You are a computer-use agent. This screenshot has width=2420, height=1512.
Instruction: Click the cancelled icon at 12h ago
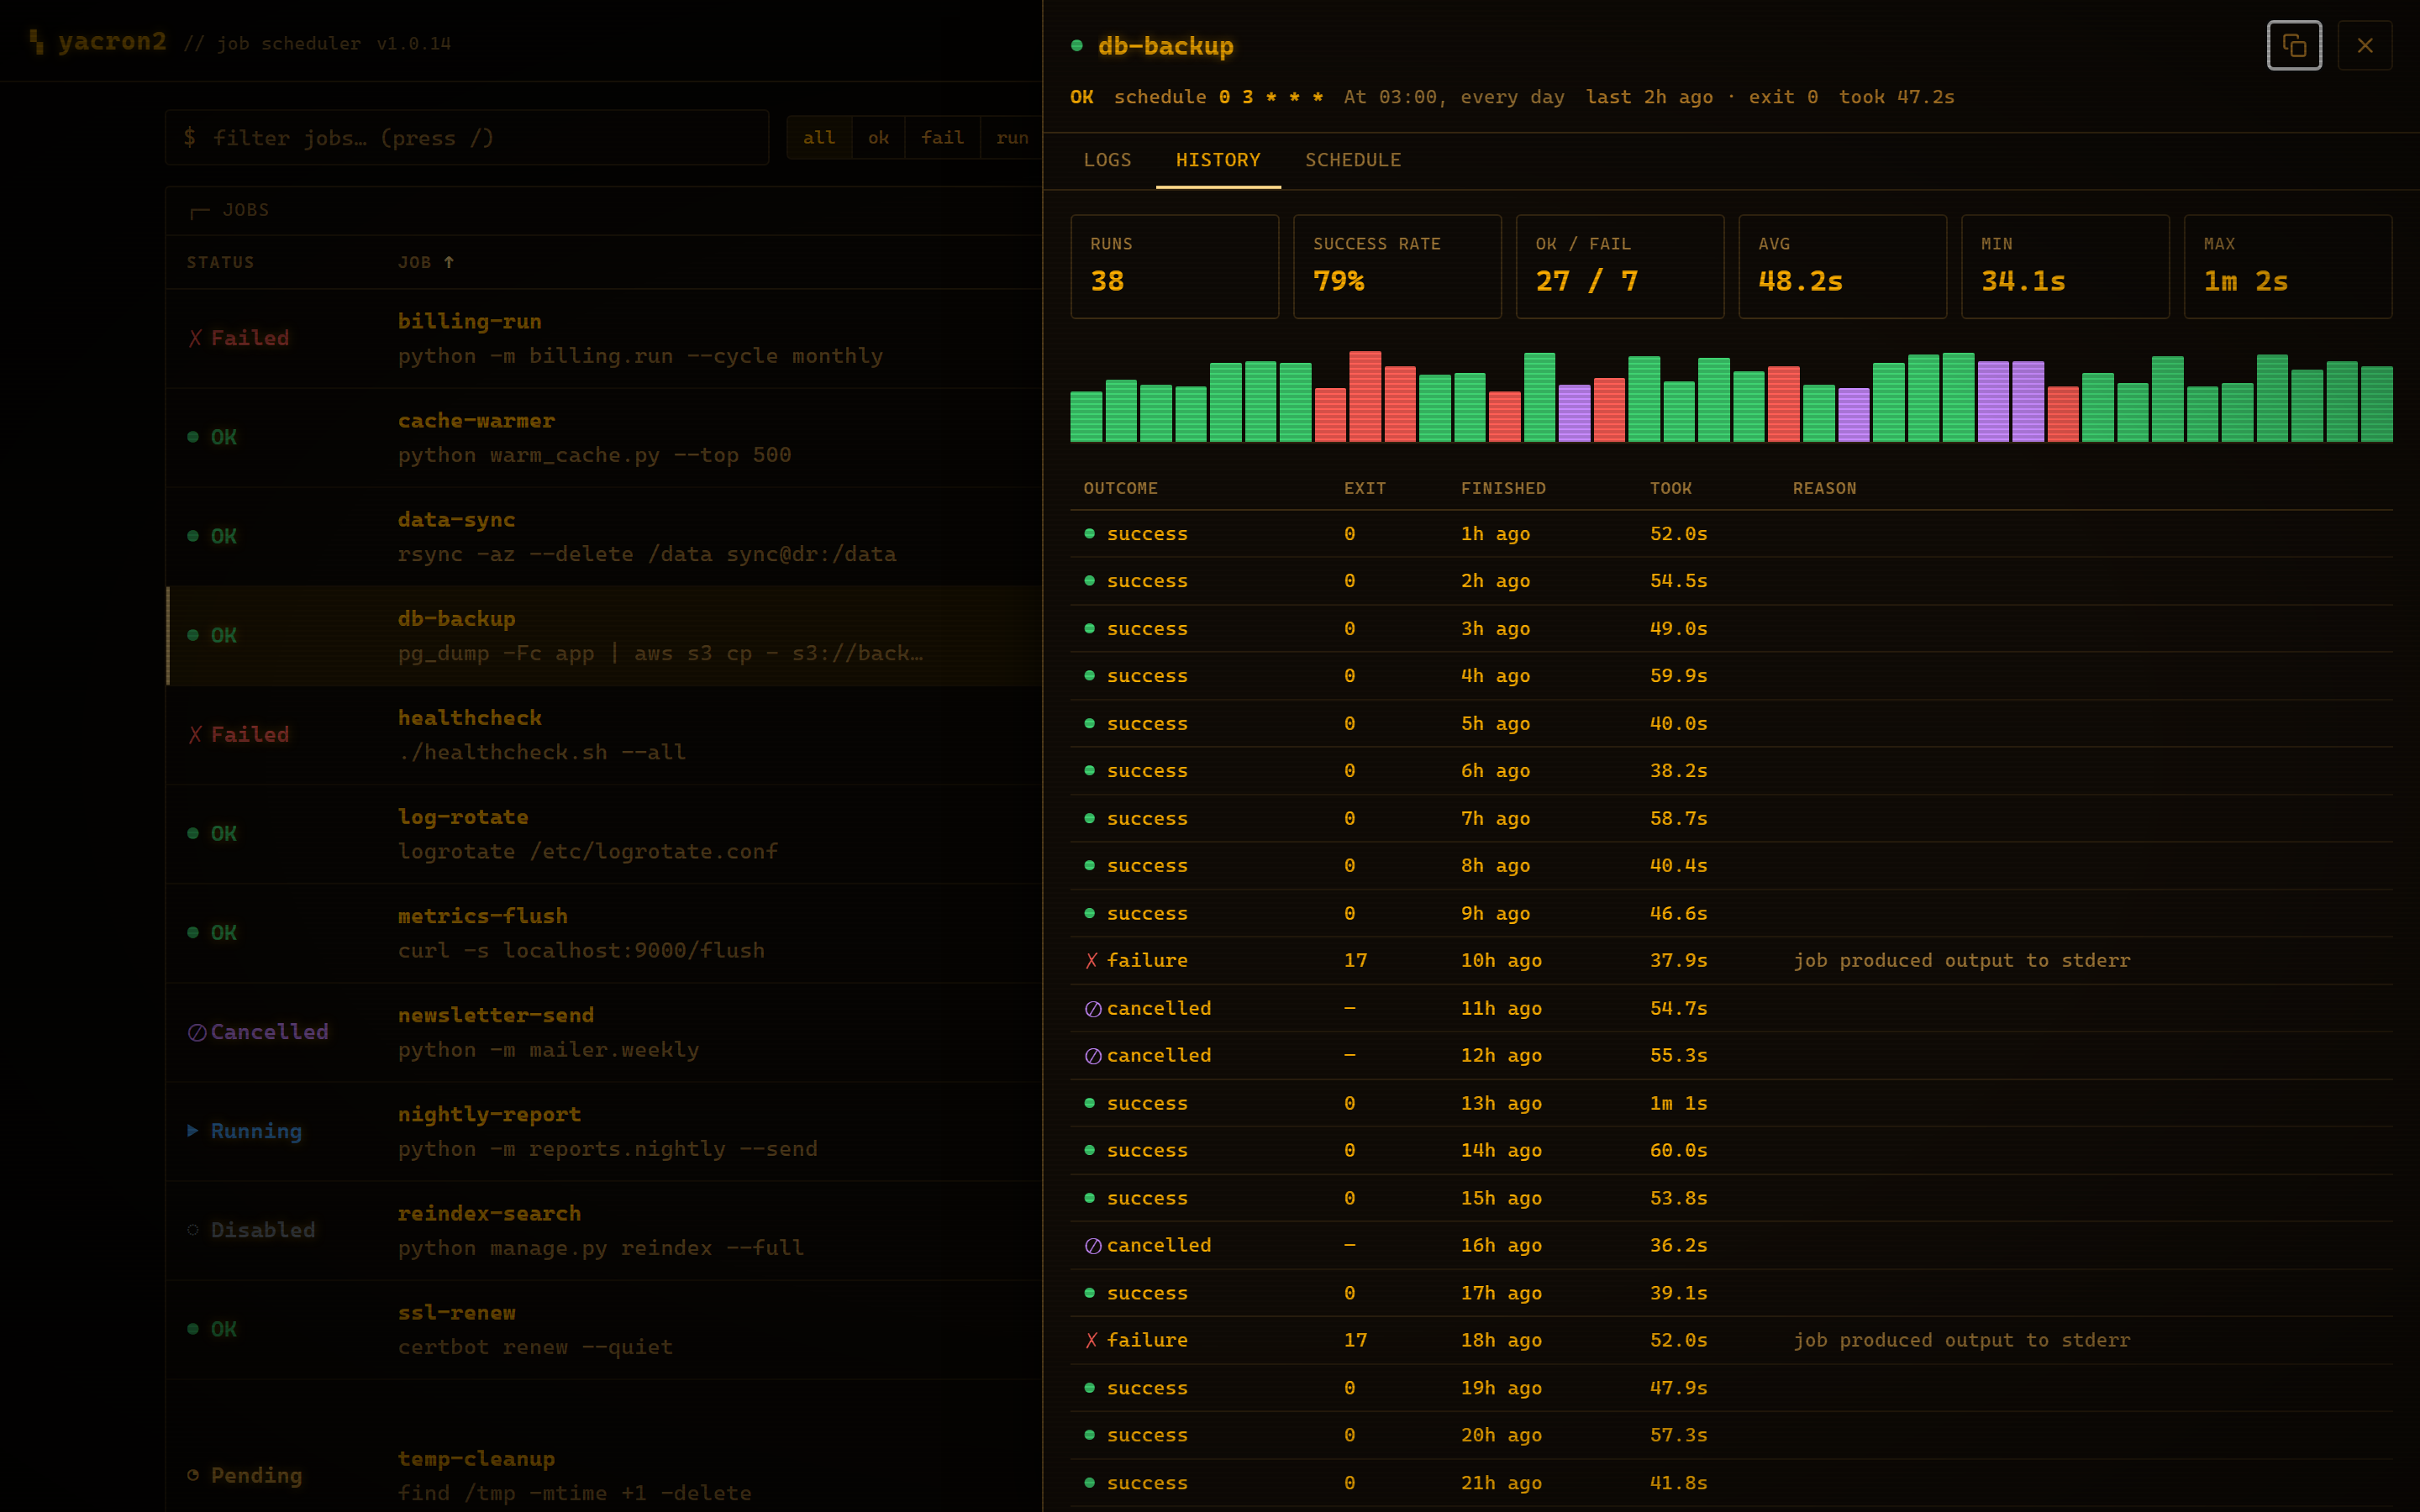(1093, 1056)
